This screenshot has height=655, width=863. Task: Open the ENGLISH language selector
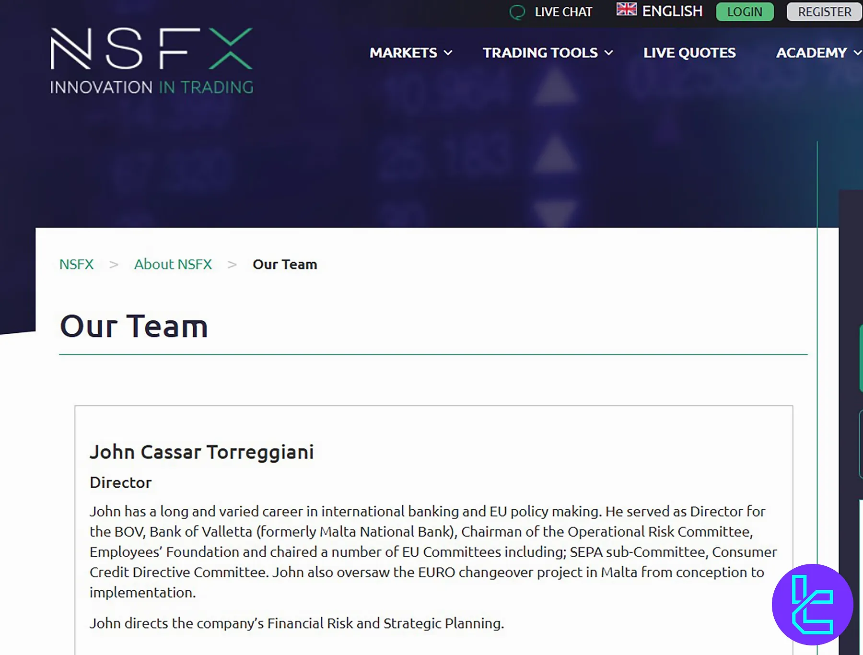[x=672, y=11]
